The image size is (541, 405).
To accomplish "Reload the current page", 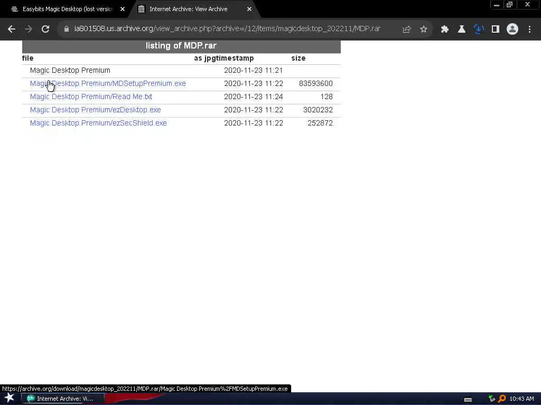I will point(45,30).
